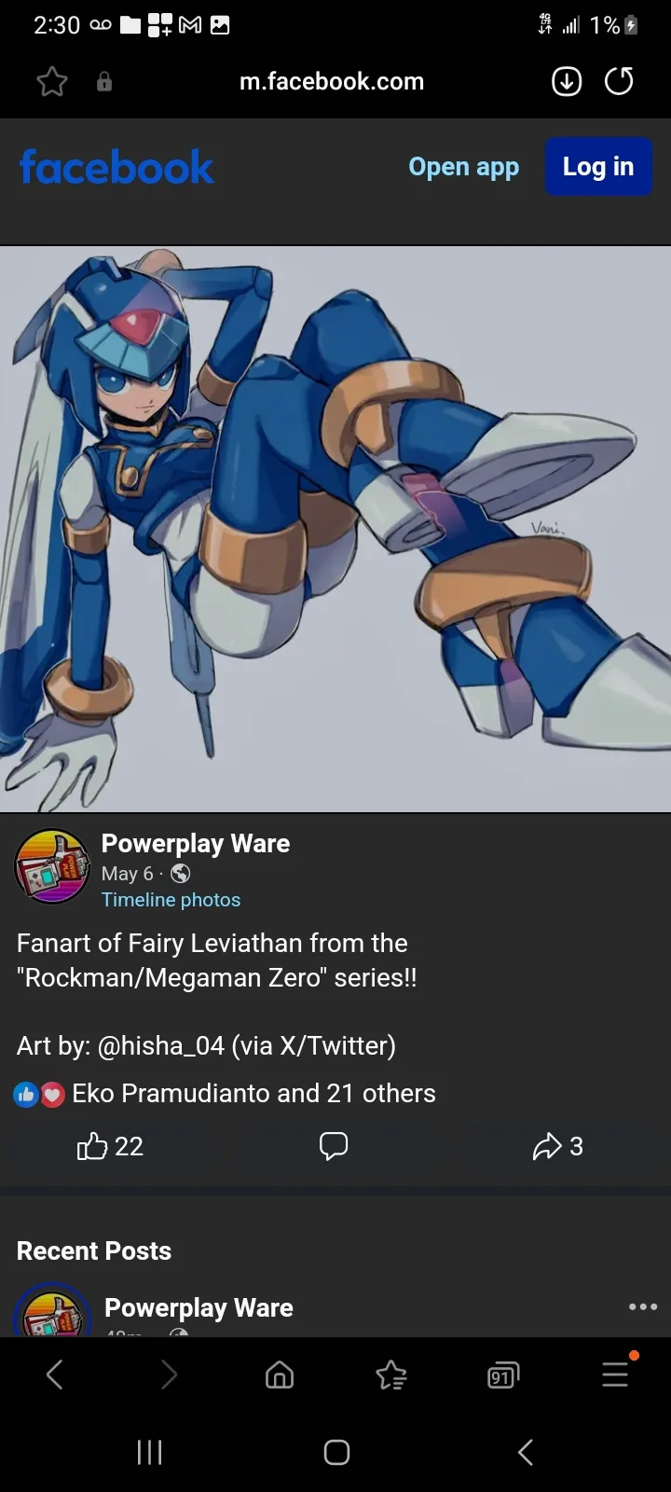Tap the Log in button

pyautogui.click(x=598, y=167)
